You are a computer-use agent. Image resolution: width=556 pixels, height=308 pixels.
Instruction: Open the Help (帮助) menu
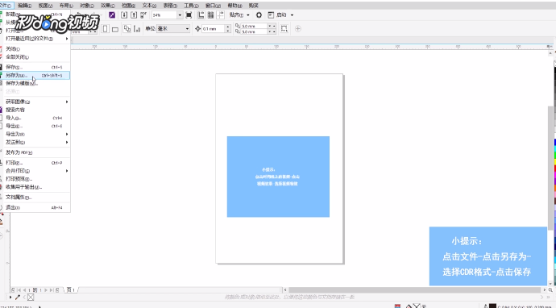coord(234,6)
